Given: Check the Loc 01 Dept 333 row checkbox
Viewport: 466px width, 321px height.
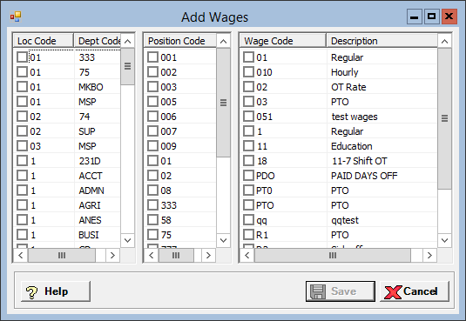Looking at the screenshot, I should [x=22, y=57].
